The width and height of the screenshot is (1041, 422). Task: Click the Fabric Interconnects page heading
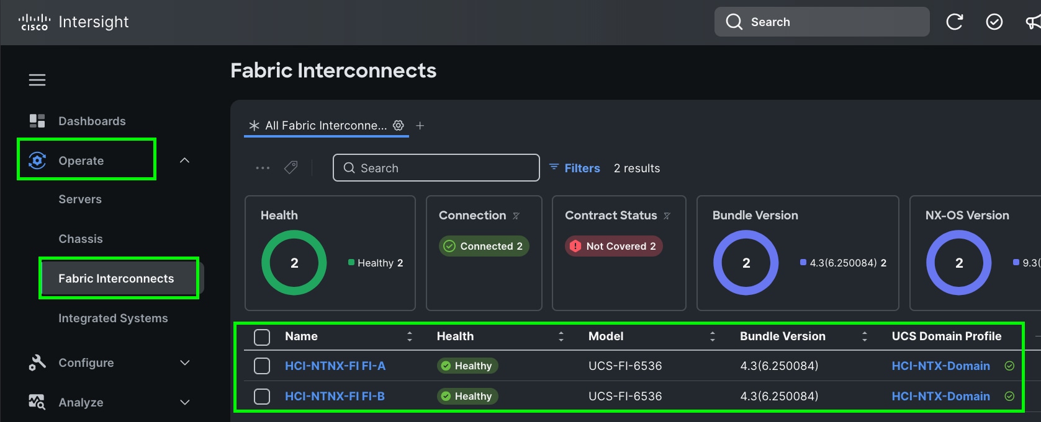[x=333, y=71]
